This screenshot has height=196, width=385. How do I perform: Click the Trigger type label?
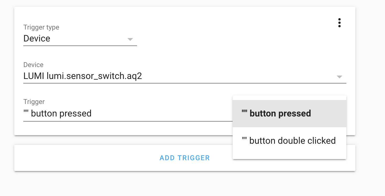coord(41,27)
